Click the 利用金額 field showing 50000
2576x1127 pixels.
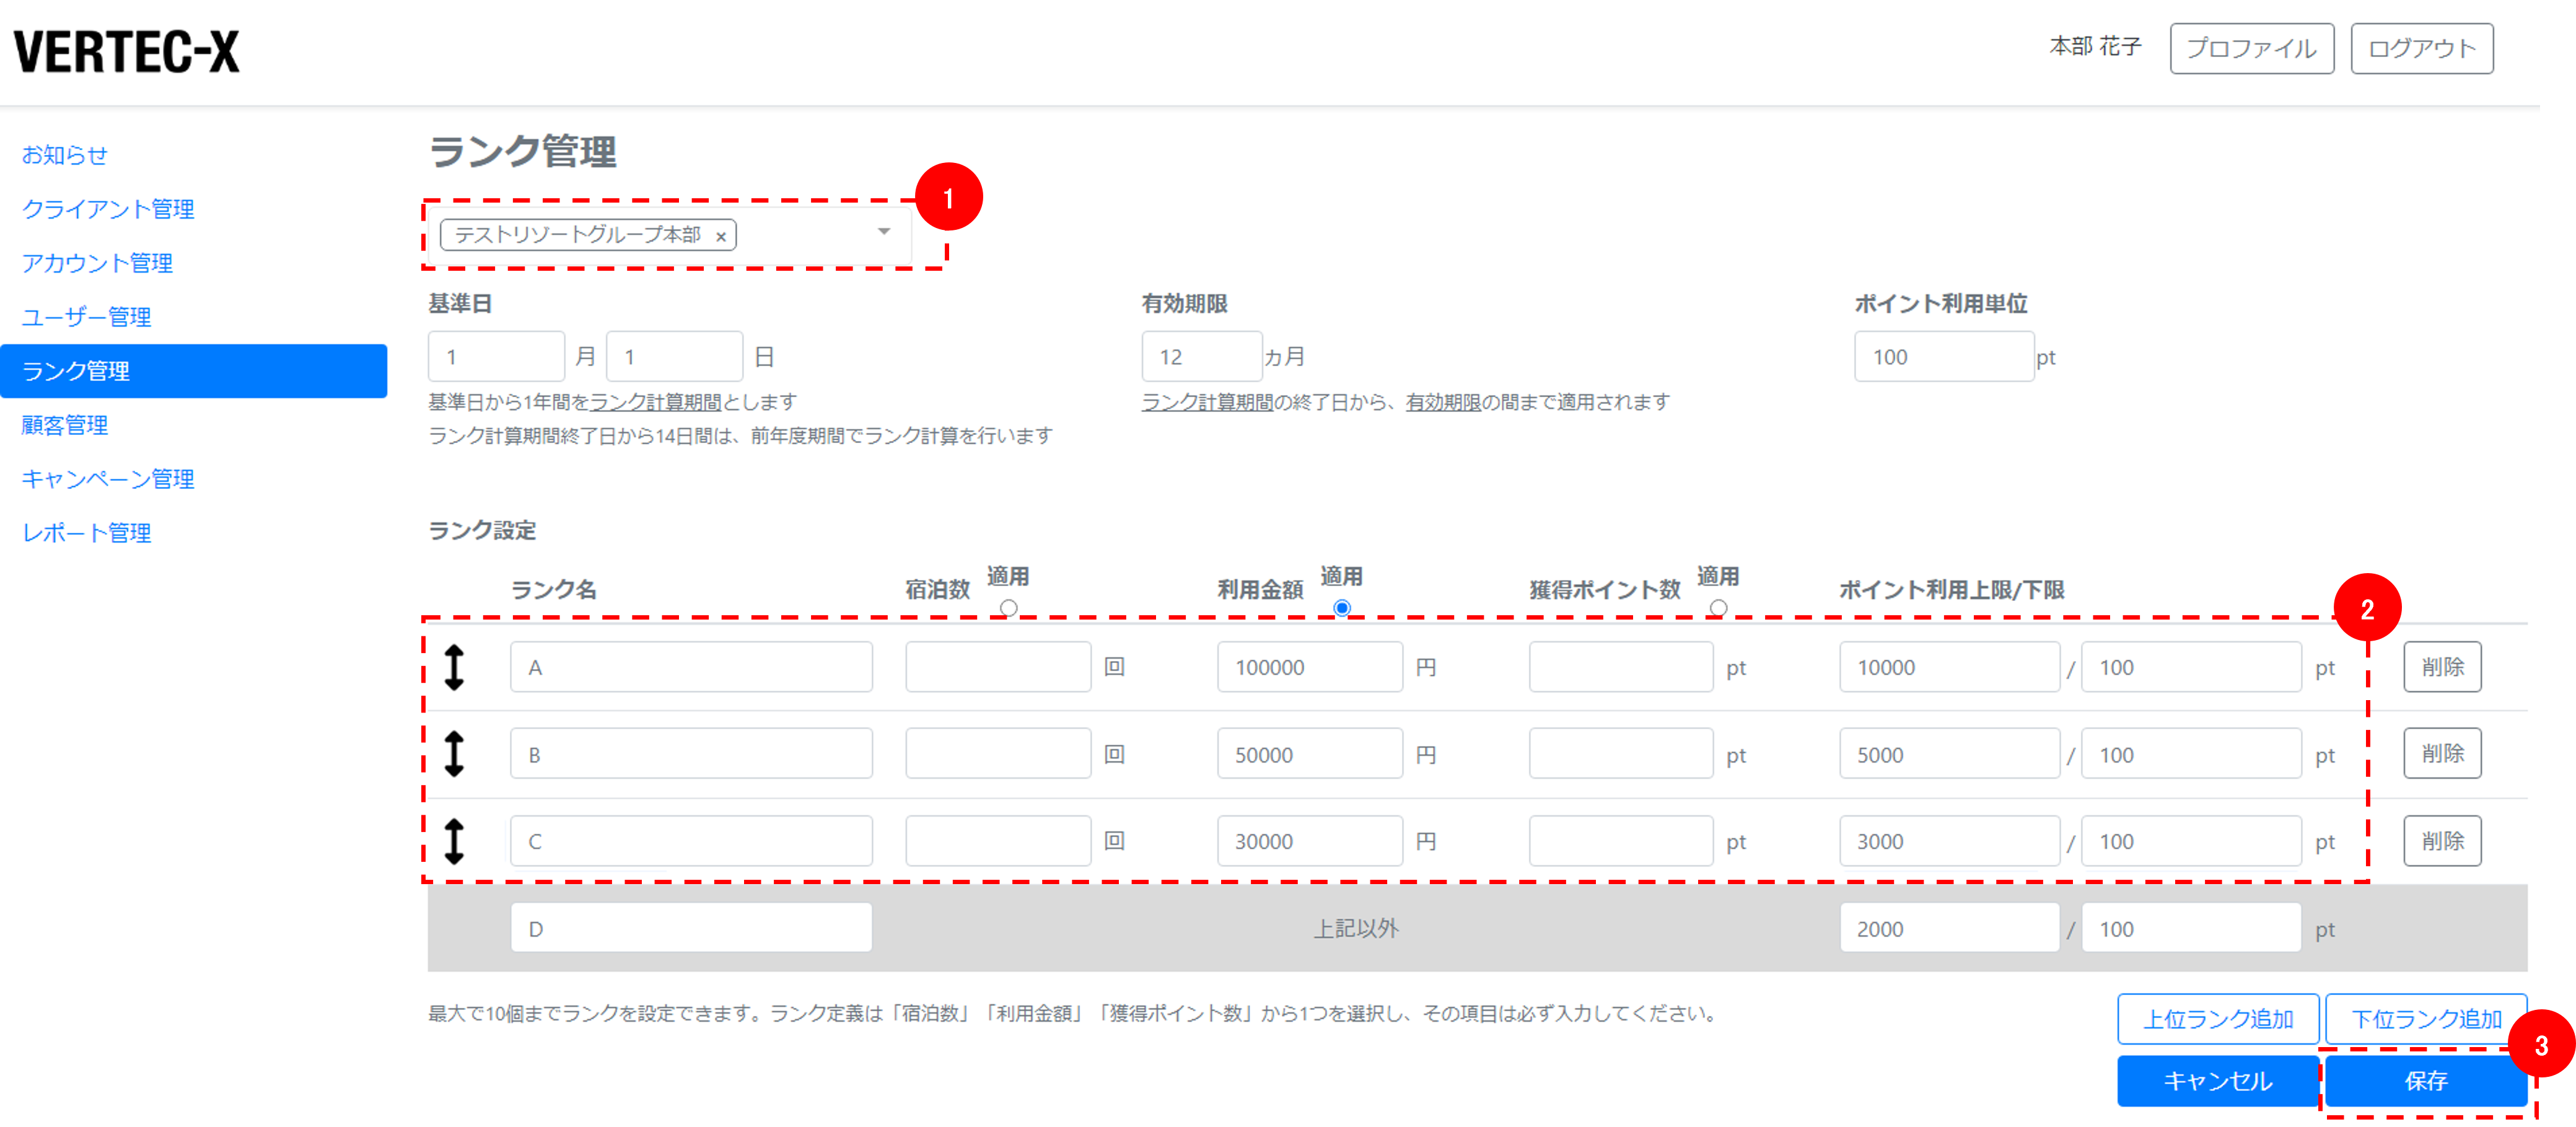pos(1310,754)
